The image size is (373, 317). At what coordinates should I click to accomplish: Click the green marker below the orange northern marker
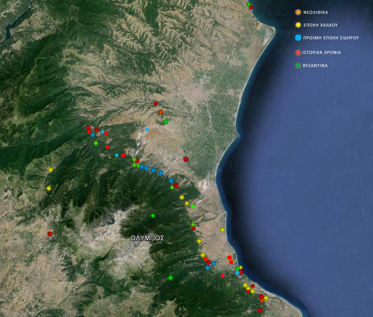tap(166, 122)
